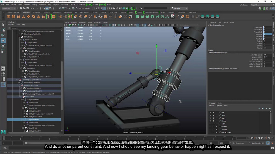Image resolution: width=275 pixels, height=154 pixels.
Task: Select the Paint Selection tool in toolbox
Action: (3, 35)
